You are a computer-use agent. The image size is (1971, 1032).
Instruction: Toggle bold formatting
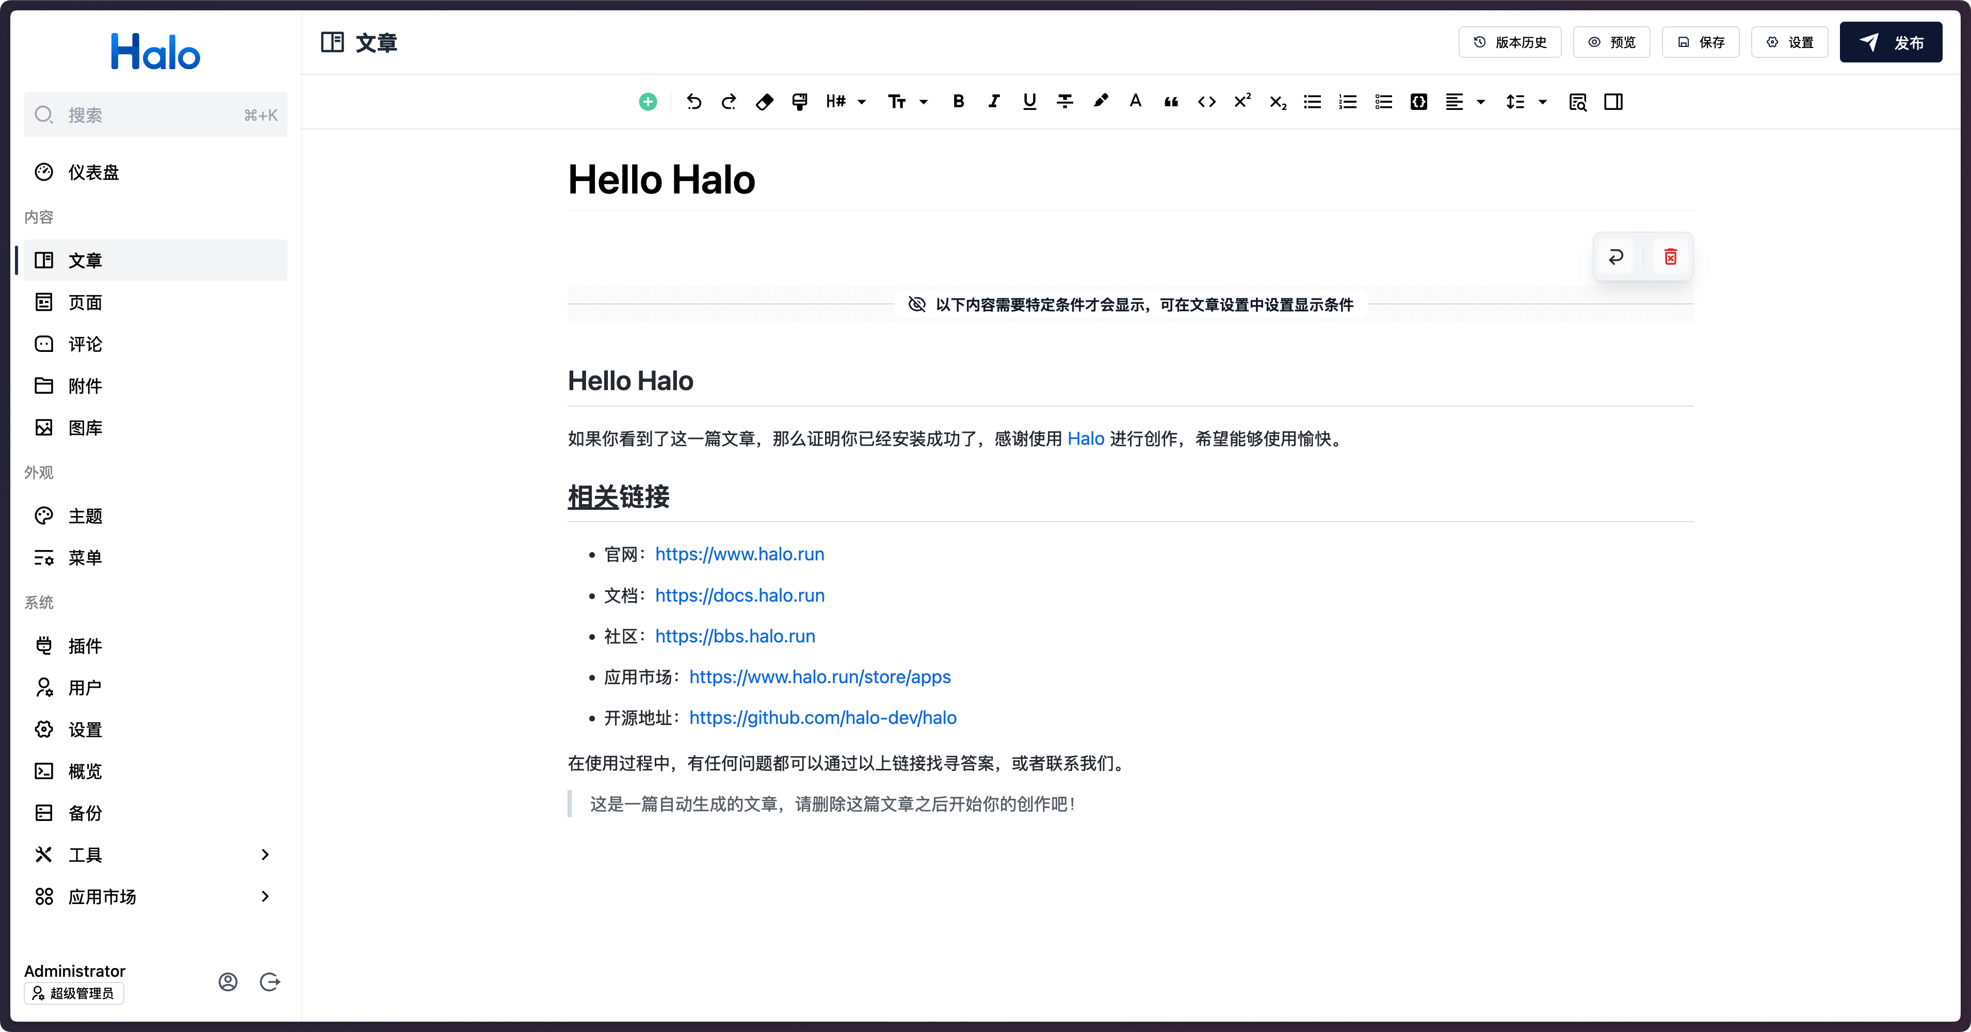[x=958, y=102]
